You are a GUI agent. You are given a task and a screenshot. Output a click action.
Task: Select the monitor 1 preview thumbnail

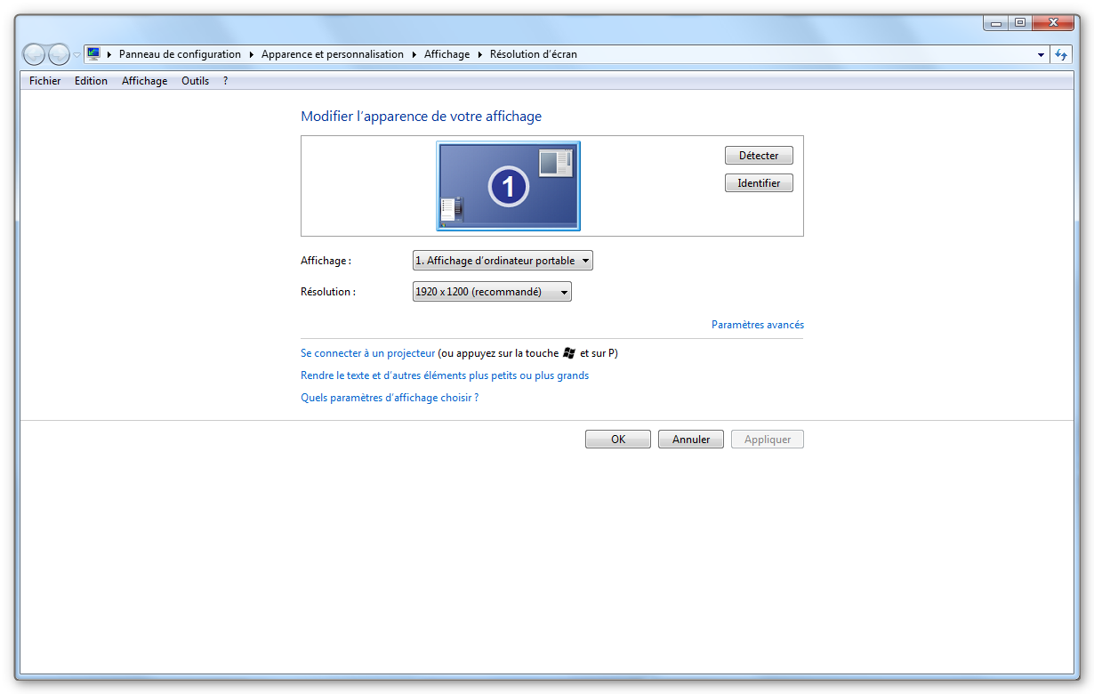[508, 186]
